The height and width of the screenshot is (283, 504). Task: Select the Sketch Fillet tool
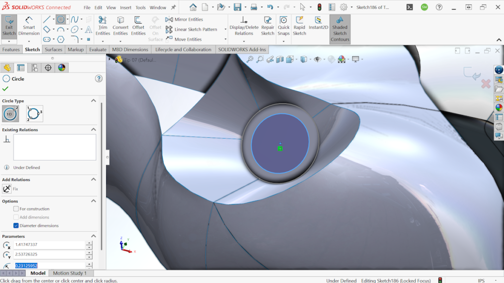click(x=75, y=39)
